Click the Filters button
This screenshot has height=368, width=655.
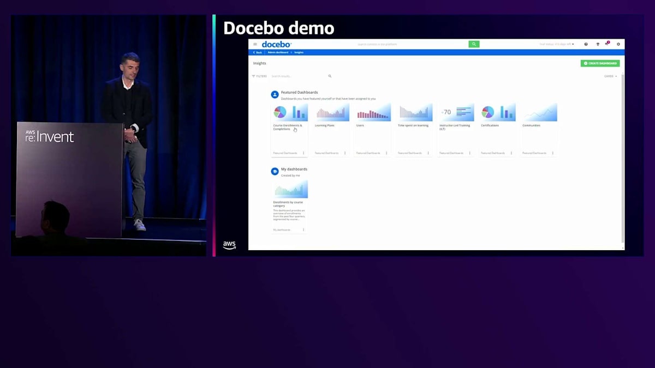[259, 76]
